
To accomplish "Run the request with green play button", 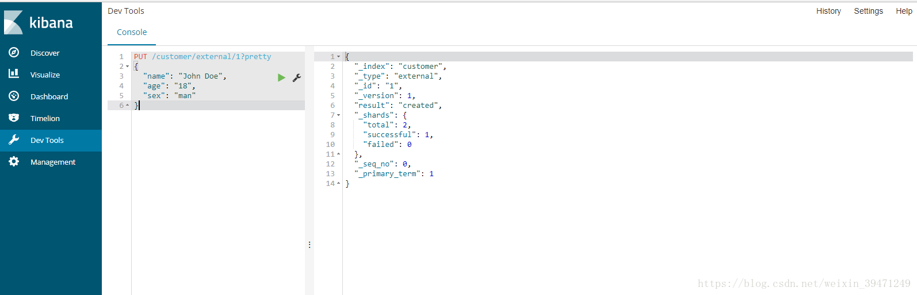I will [281, 77].
